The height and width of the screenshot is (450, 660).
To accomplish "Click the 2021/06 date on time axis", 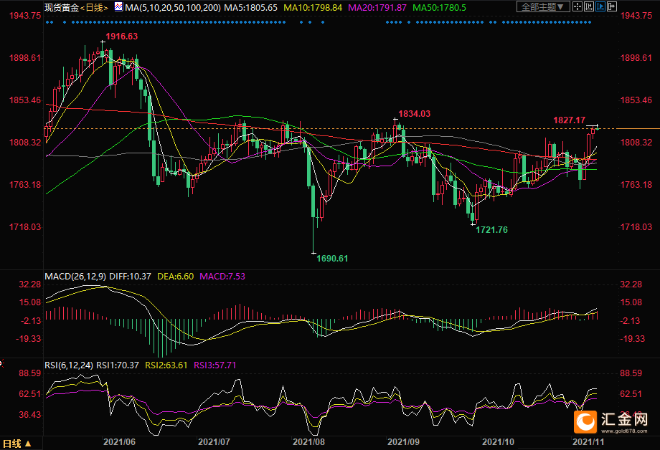I will coord(119,442).
